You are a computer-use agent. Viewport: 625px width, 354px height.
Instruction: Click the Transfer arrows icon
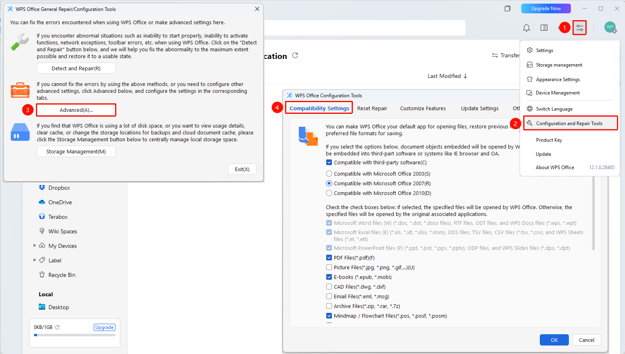[x=495, y=55]
